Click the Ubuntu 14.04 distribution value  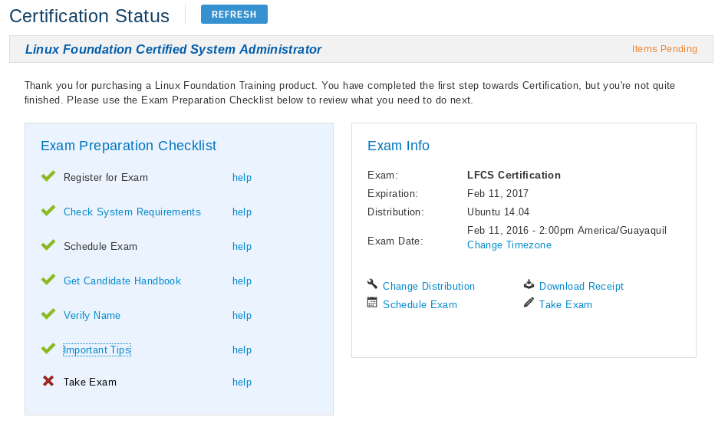[x=498, y=212]
